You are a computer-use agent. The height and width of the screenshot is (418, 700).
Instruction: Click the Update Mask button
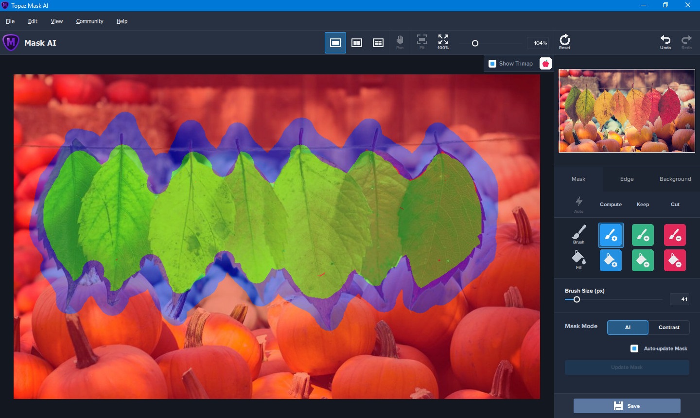[627, 367]
